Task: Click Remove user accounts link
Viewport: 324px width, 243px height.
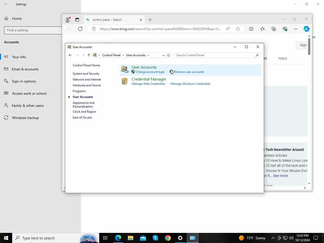Action: click(189, 72)
